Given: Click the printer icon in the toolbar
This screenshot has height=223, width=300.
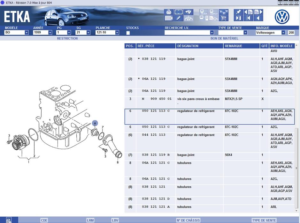Looking at the screenshot, I should pyautogui.click(x=169, y=12).
